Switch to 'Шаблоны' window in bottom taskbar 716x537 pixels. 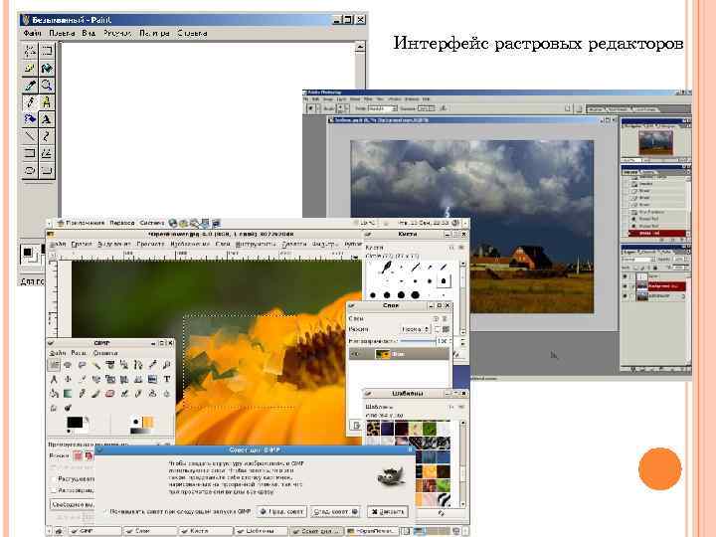(261, 531)
